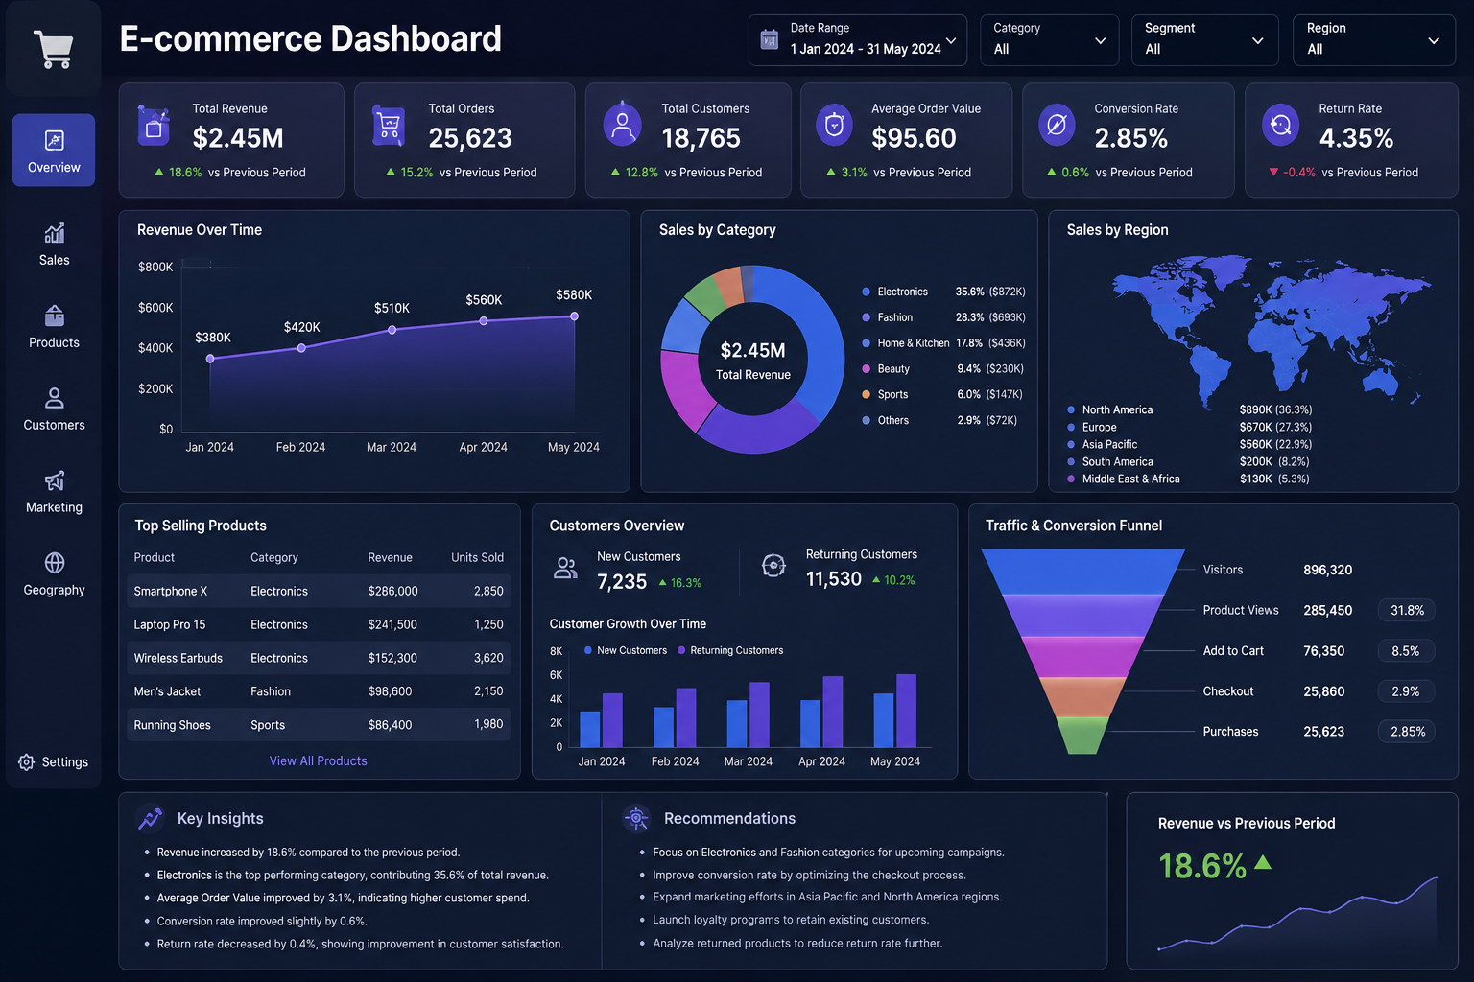The width and height of the screenshot is (1474, 982).
Task: Select the Beauty legend color dot
Action: coord(867,369)
